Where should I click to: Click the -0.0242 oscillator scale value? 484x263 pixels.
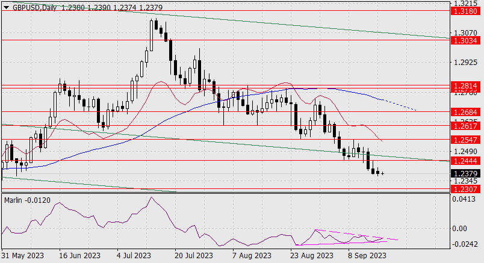tap(465, 244)
